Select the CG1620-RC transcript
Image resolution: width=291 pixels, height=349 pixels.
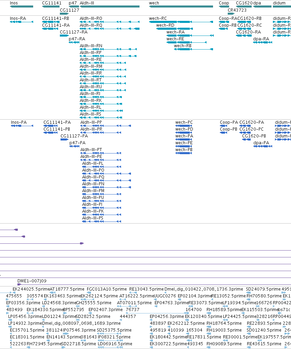(243, 29)
